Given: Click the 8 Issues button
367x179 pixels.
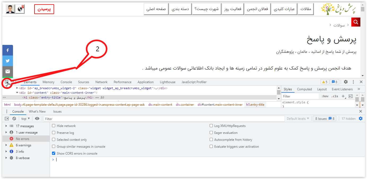Looking at the screenshot, I should (x=324, y=119).
